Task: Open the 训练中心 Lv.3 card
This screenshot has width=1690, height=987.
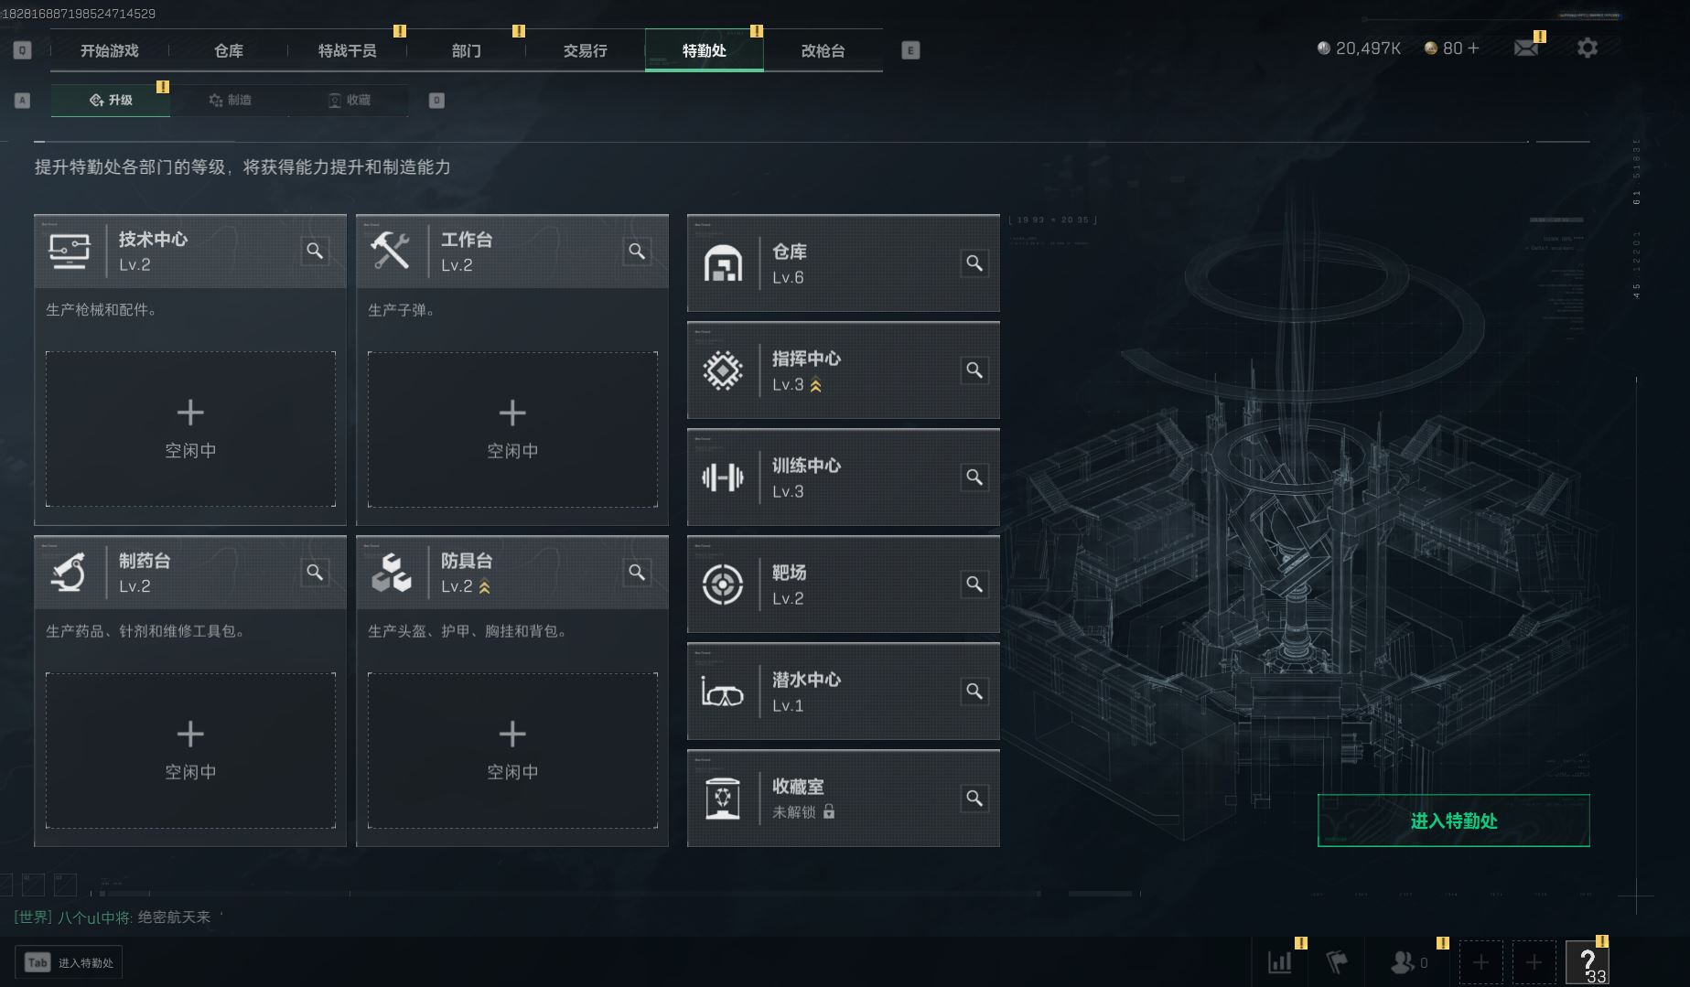Action: [x=843, y=477]
